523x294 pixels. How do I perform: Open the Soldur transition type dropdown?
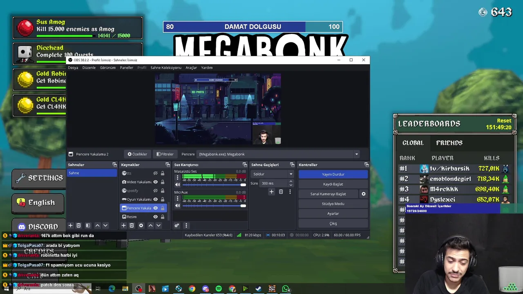[x=273, y=174]
